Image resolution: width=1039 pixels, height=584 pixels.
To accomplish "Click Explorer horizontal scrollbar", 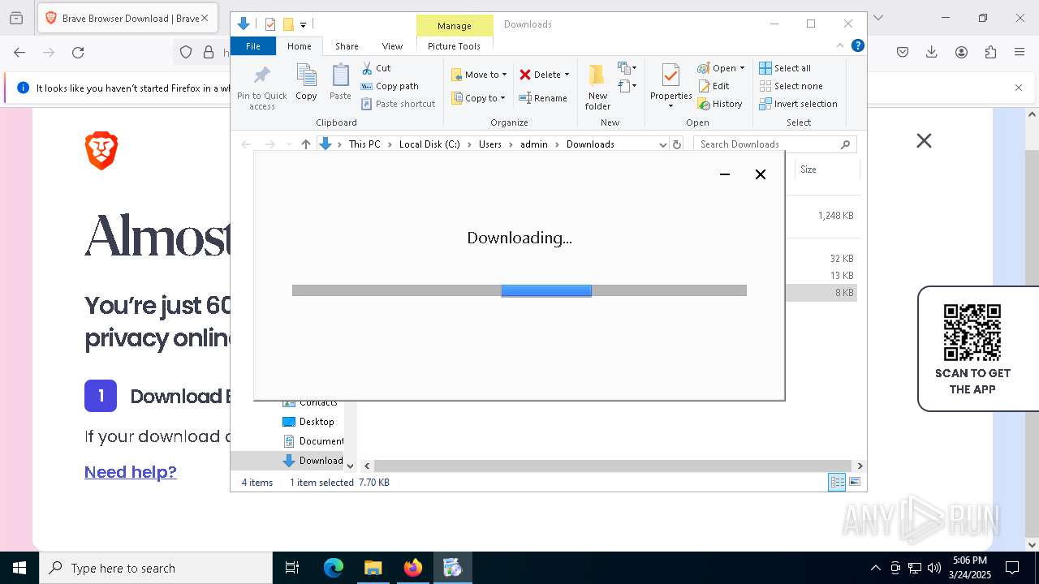I will tap(613, 466).
